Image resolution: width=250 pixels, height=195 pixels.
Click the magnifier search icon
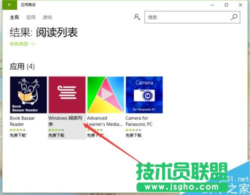tap(234, 17)
